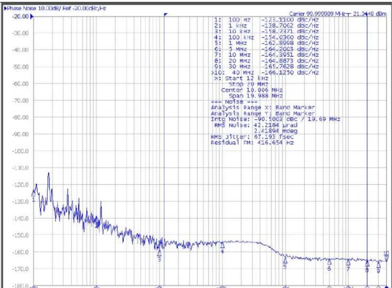392x288 pixels.
Task: Click marker row 9: 30 MHz readout
Action: coord(266,67)
